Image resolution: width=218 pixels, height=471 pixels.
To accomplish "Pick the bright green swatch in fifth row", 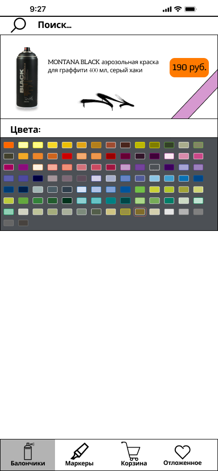I will coord(140,190).
